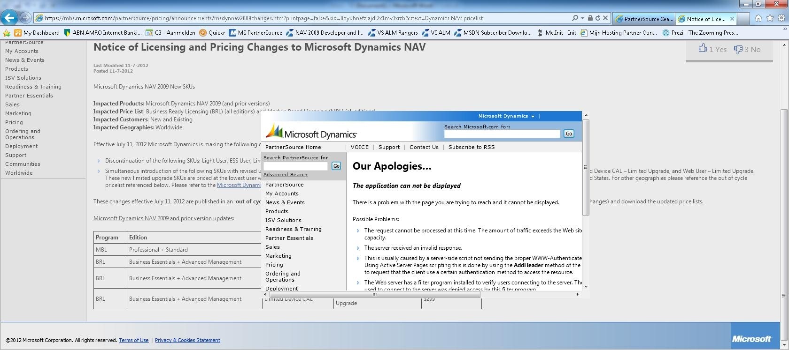Open the Privacy & Cookies Statement link
This screenshot has width=789, height=350.
point(187,340)
